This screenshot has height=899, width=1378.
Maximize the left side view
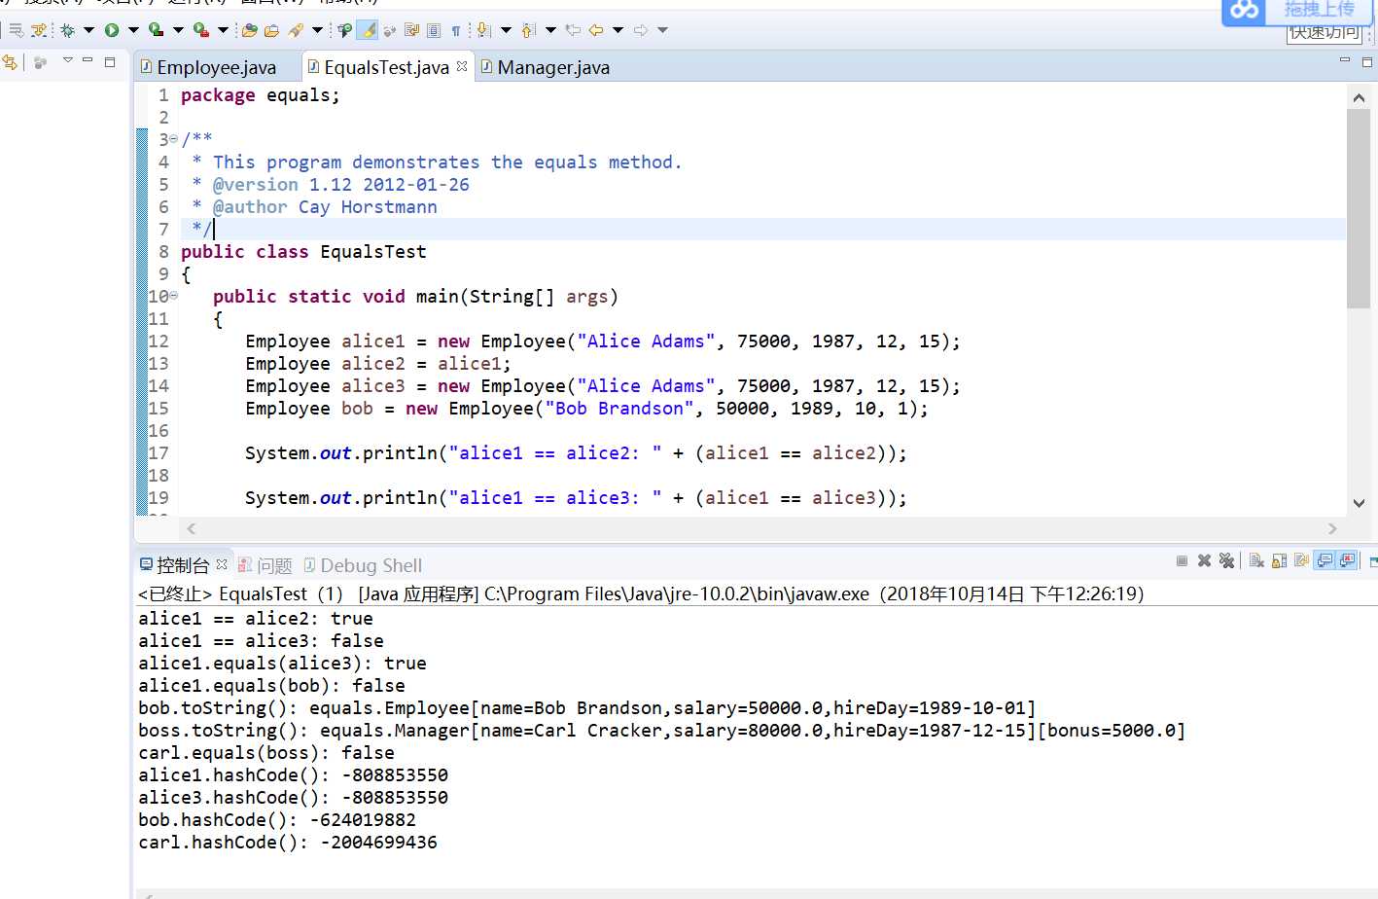click(110, 61)
